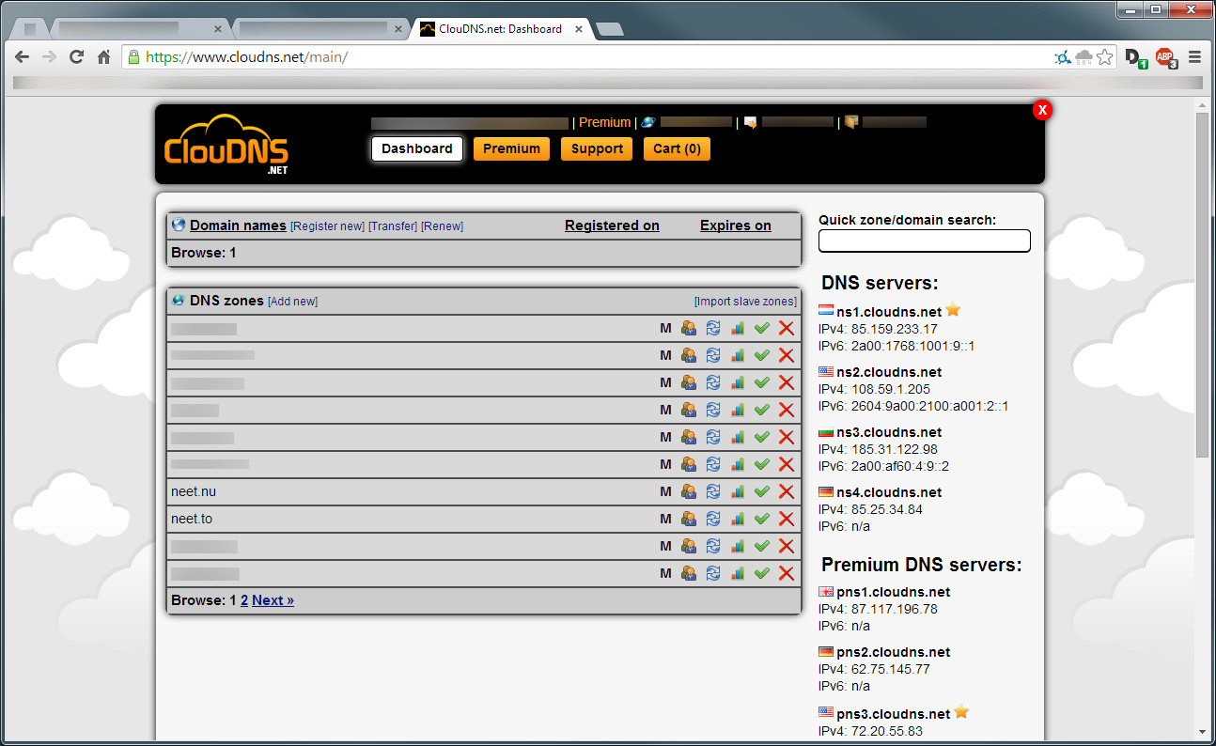
Task: Open users icon in neet.to row
Action: pyautogui.click(x=689, y=519)
